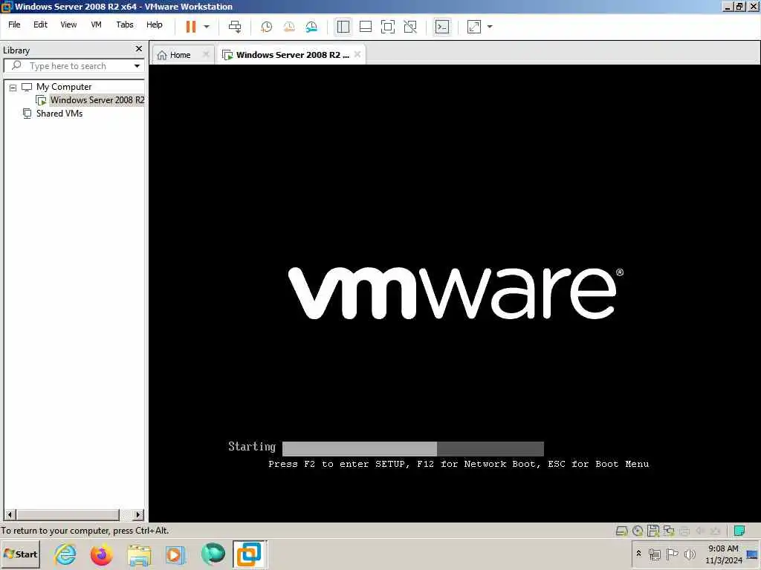Click VMware Workstation taskbar button
The height and width of the screenshot is (570, 761).
click(250, 554)
